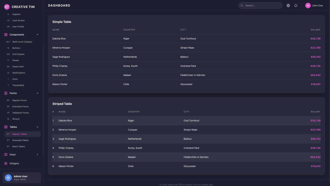
Task: Collapse the Tables section chevron
Action: [37, 127]
